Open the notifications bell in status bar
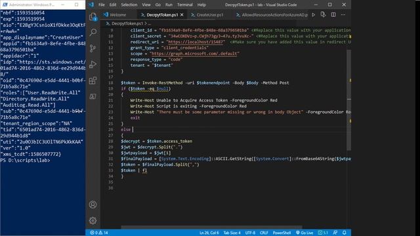 [345, 233]
